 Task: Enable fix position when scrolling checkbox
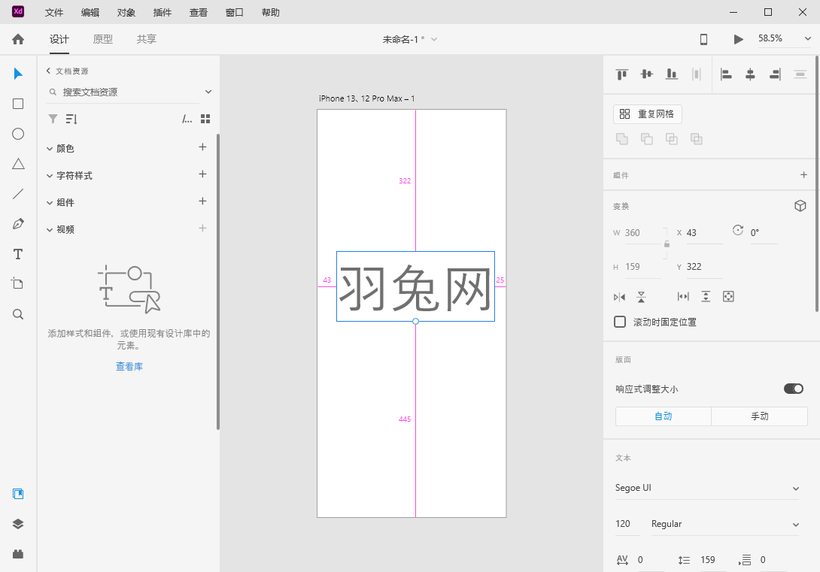click(620, 322)
